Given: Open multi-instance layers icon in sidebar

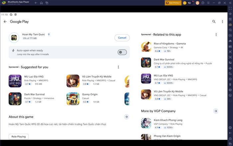Looking at the screenshot, I should (x=230, y=90).
